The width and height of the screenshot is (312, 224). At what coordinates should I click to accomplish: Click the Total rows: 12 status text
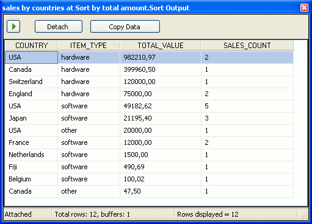point(92,214)
